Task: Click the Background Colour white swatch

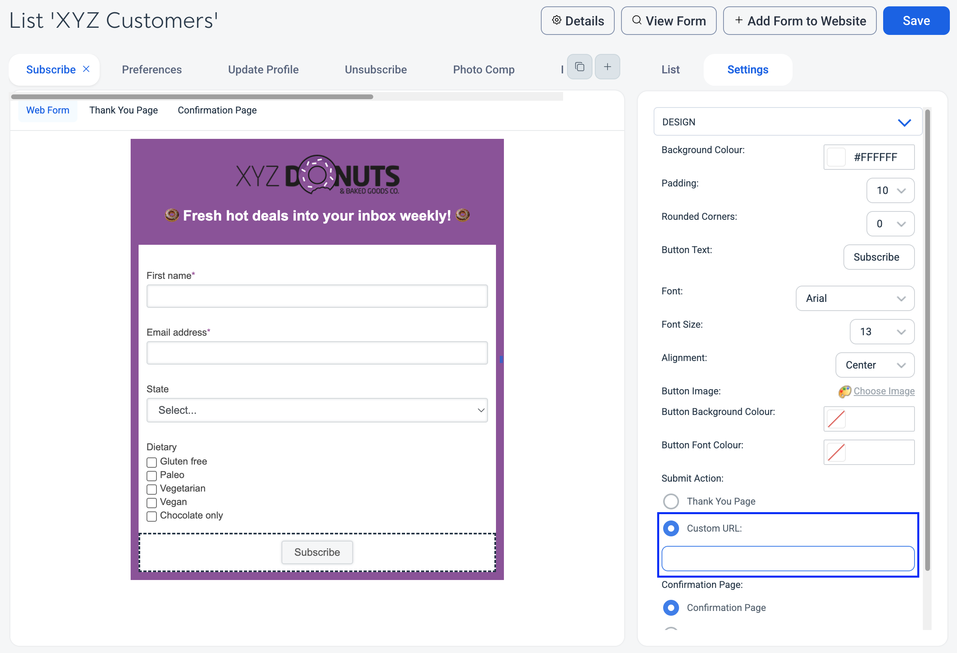Action: pos(836,157)
